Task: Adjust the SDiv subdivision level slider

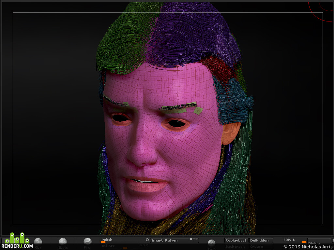Action: click(x=295, y=241)
